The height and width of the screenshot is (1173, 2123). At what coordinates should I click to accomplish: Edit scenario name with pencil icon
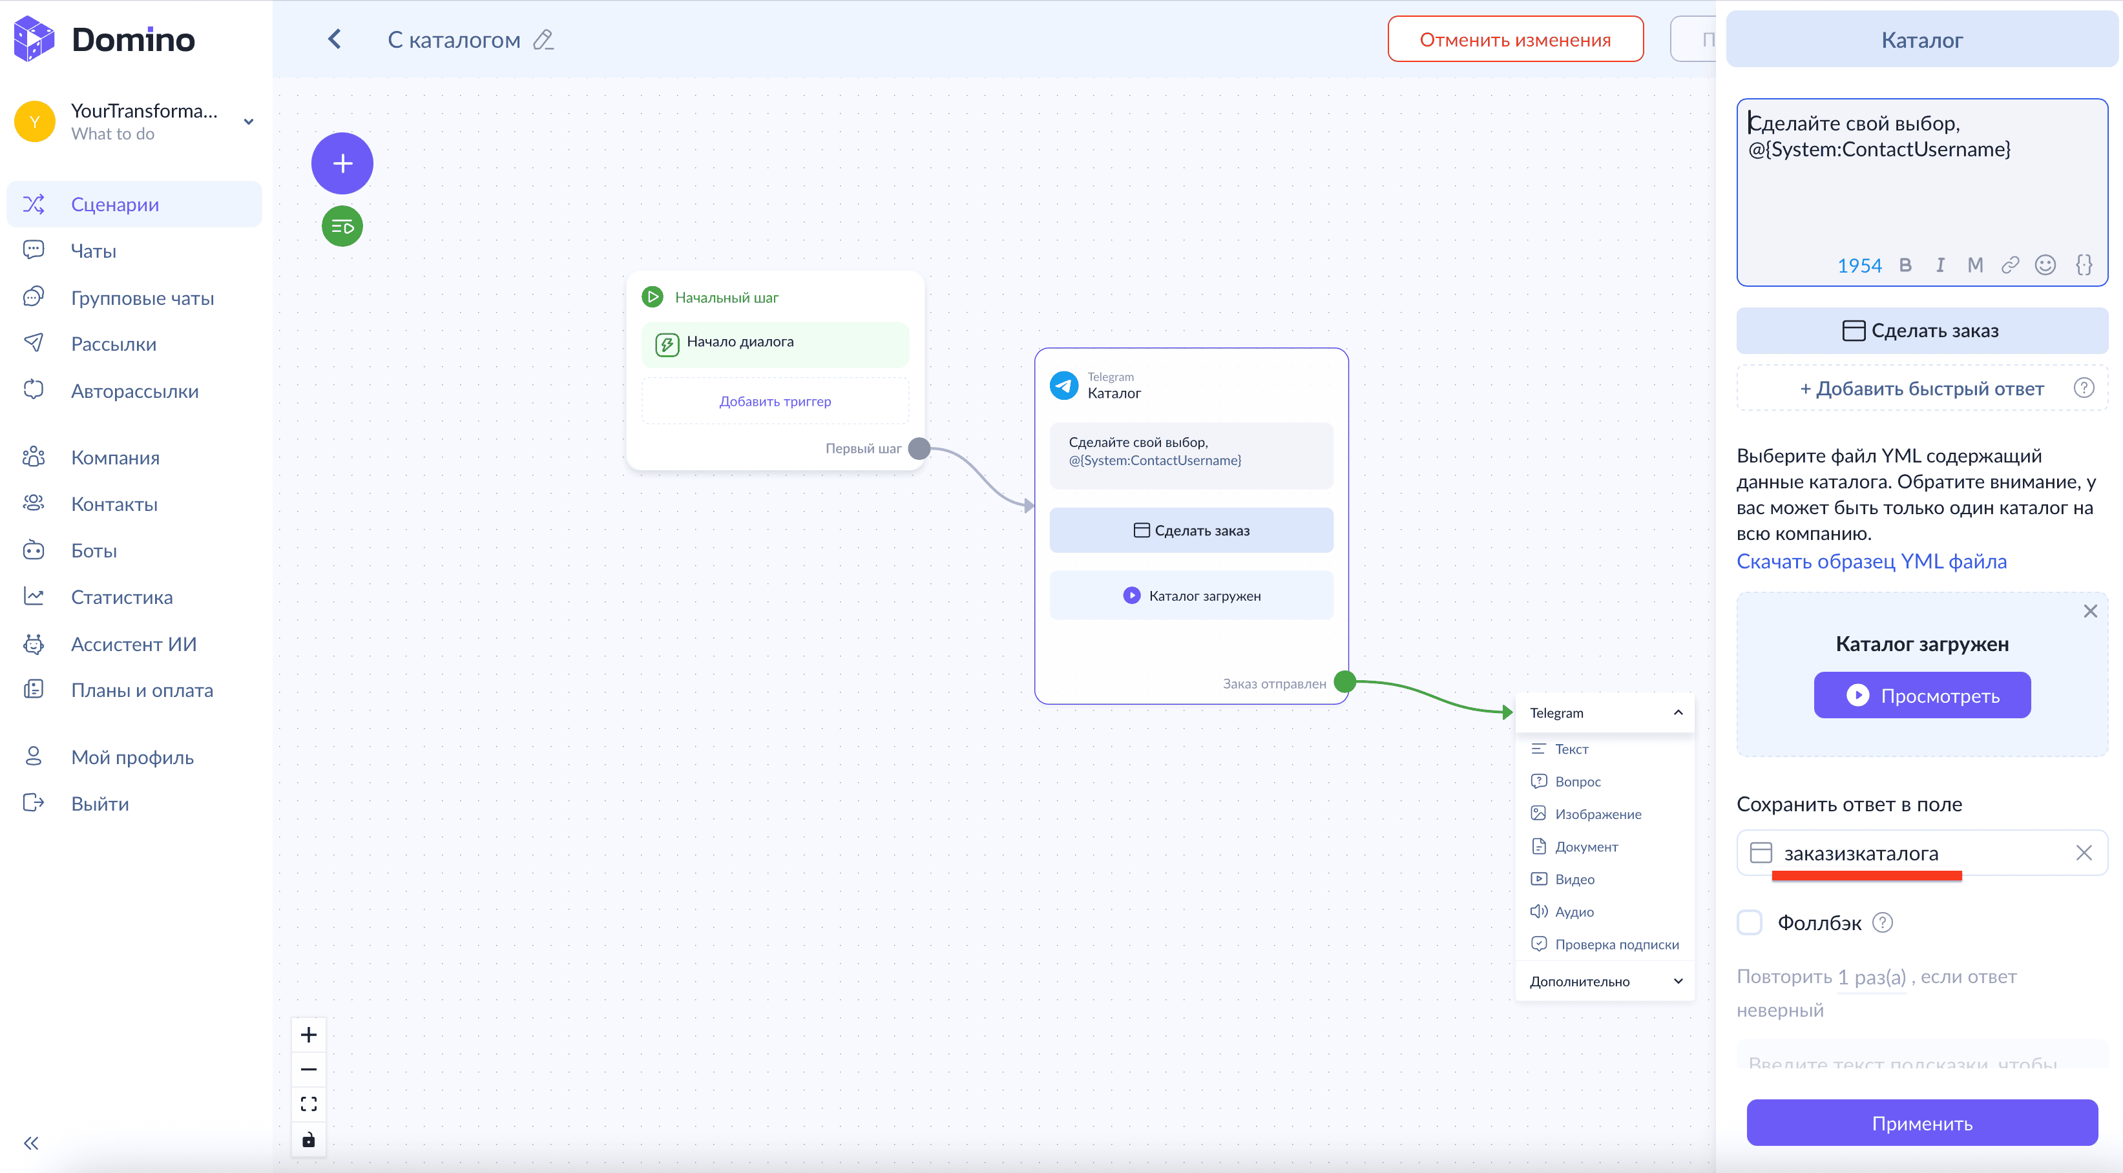tap(543, 39)
